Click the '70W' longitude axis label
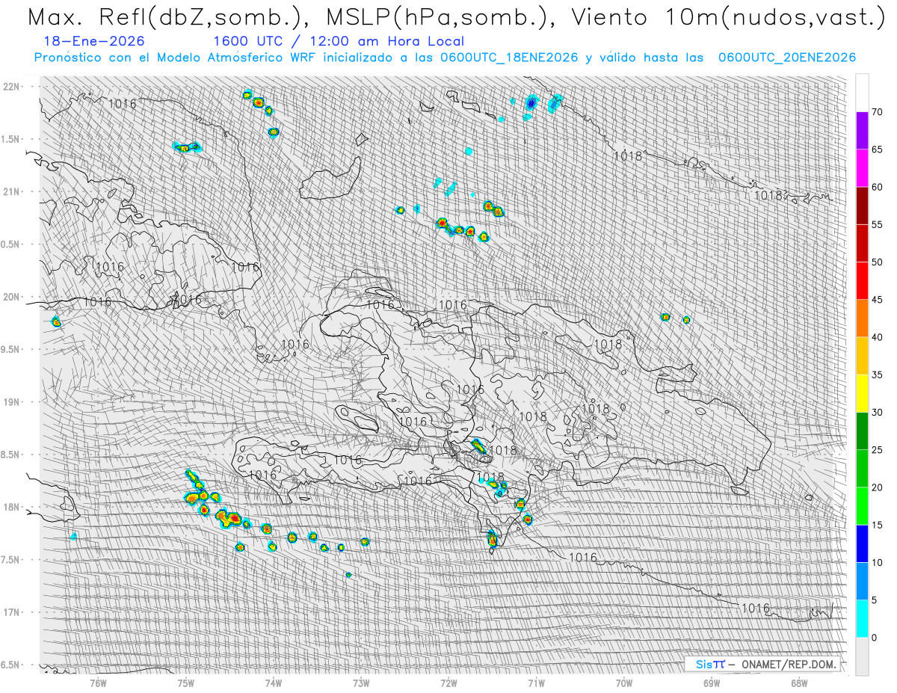 coord(623,683)
